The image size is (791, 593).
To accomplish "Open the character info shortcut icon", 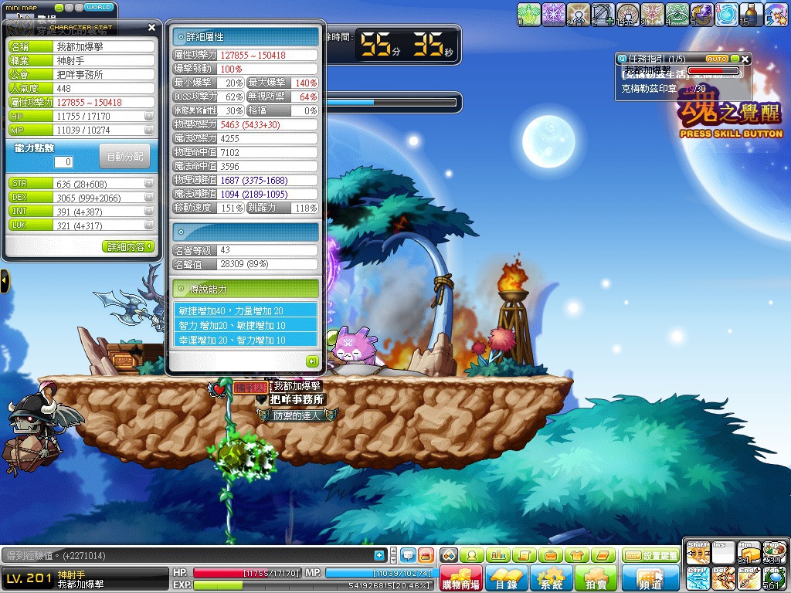I will 472,555.
